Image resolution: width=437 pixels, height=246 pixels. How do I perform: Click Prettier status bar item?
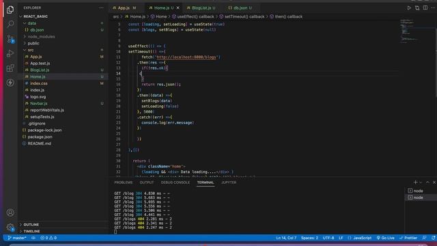pos(408,238)
